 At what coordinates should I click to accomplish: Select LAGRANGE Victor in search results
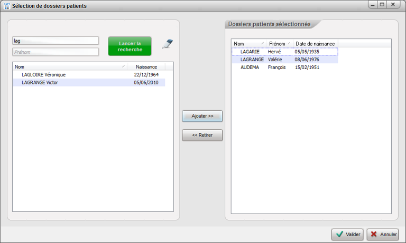click(40, 83)
